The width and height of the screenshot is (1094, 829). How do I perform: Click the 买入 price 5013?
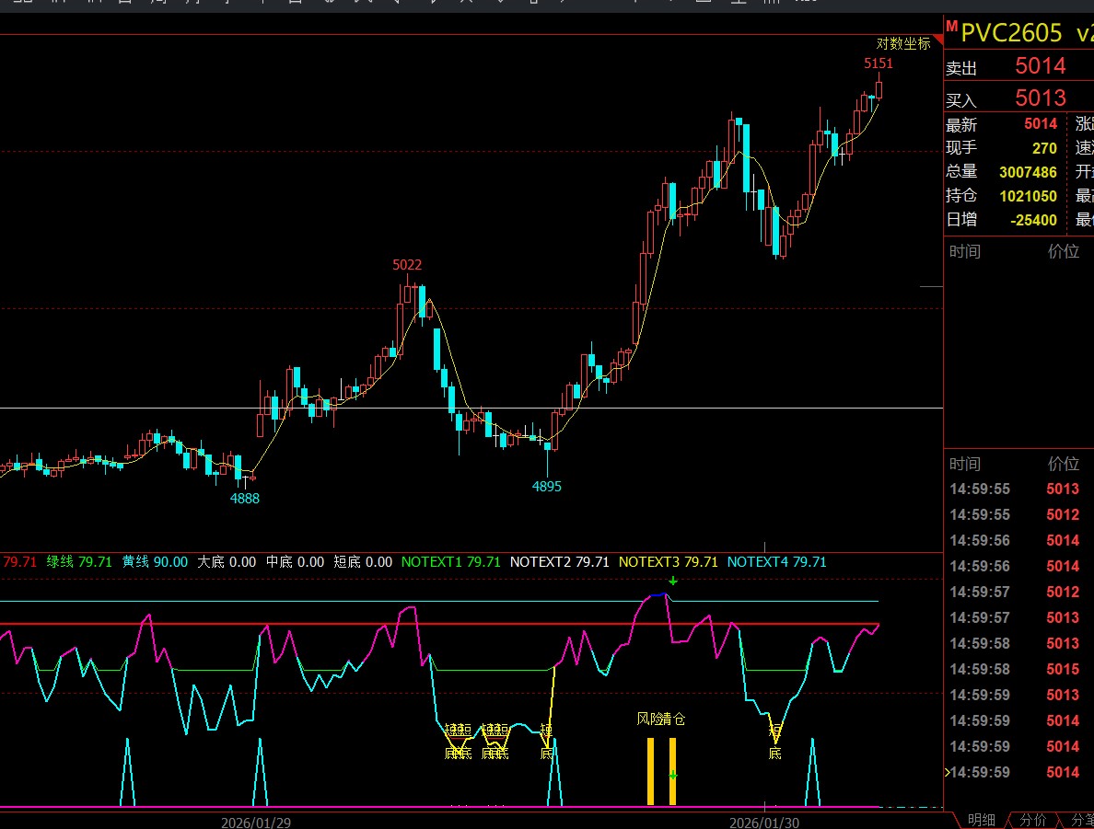coord(1040,98)
